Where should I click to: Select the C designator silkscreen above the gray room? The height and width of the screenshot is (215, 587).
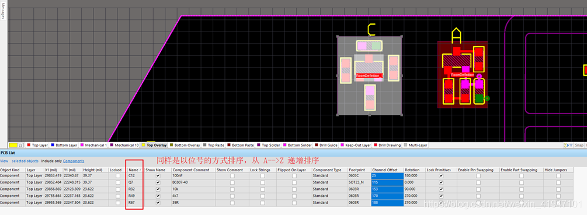[x=371, y=30]
